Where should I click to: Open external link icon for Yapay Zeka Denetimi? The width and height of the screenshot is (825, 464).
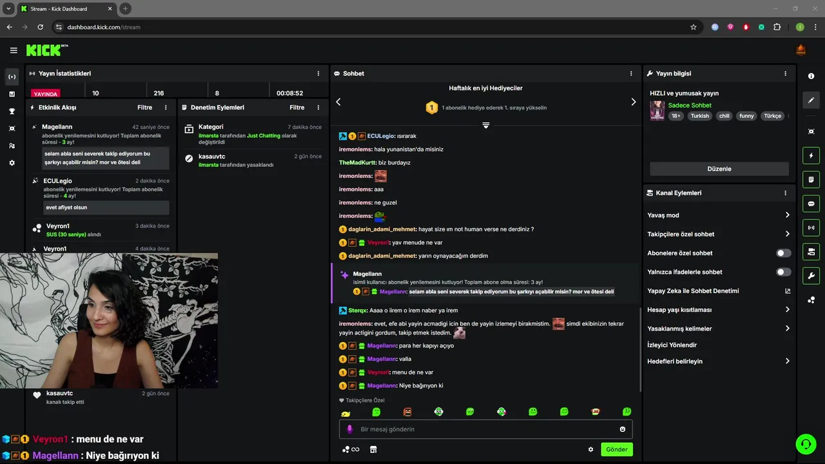coord(787,291)
